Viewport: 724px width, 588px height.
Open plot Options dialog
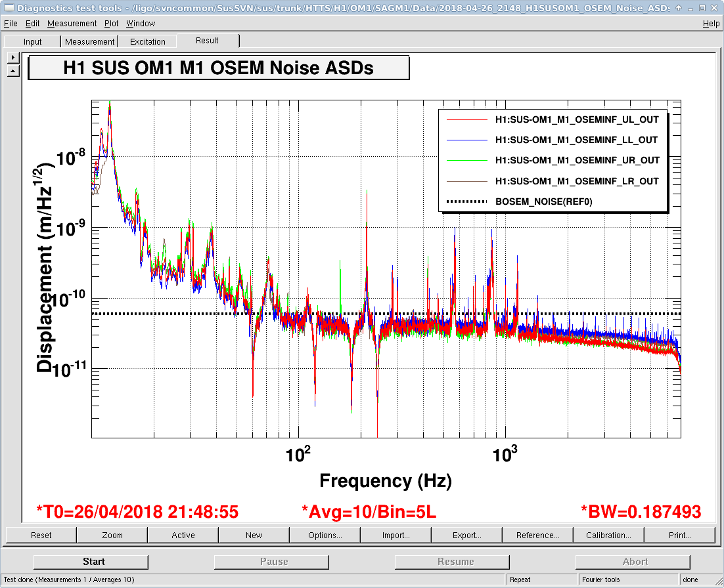325,535
